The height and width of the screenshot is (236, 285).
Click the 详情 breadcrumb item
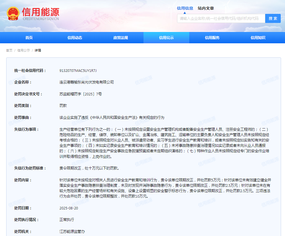pyautogui.click(x=38, y=50)
